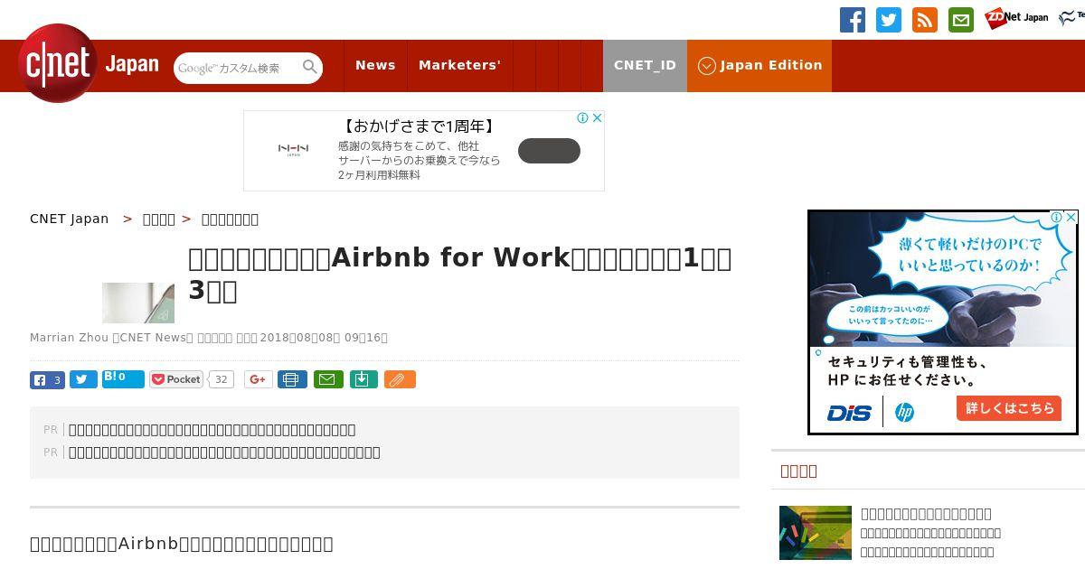Screen dimensions: 1085x569
Task: Open CNET Twitter from the top header icon
Action: click(889, 20)
